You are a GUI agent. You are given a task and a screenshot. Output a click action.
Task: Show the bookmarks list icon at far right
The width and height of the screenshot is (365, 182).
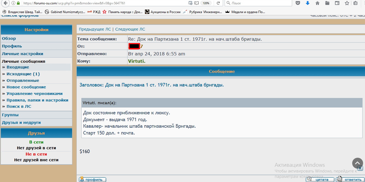click(x=355, y=3)
